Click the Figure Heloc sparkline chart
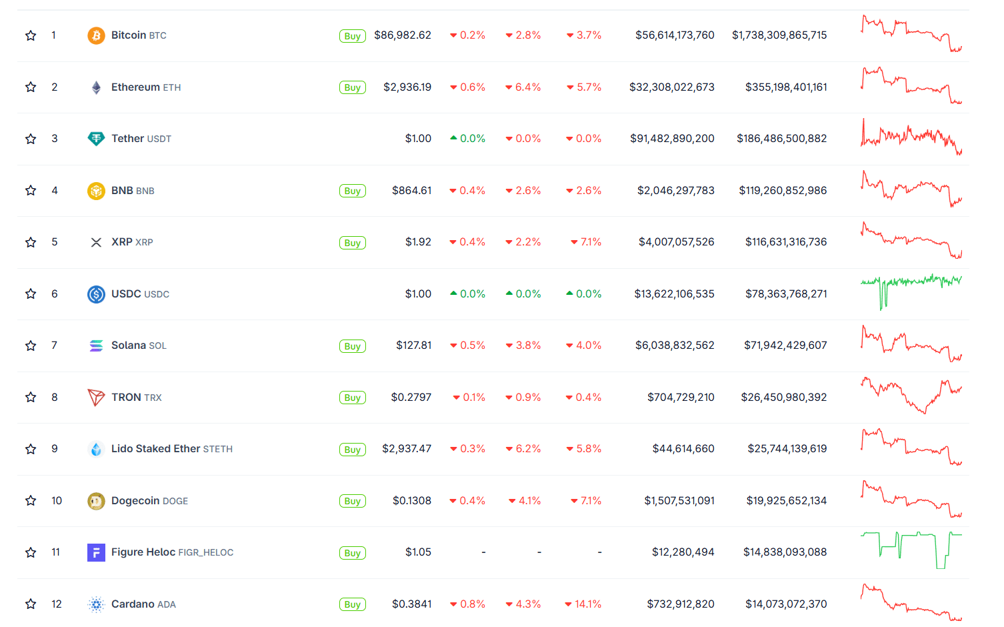This screenshot has height=627, width=1004. pyautogui.click(x=911, y=550)
